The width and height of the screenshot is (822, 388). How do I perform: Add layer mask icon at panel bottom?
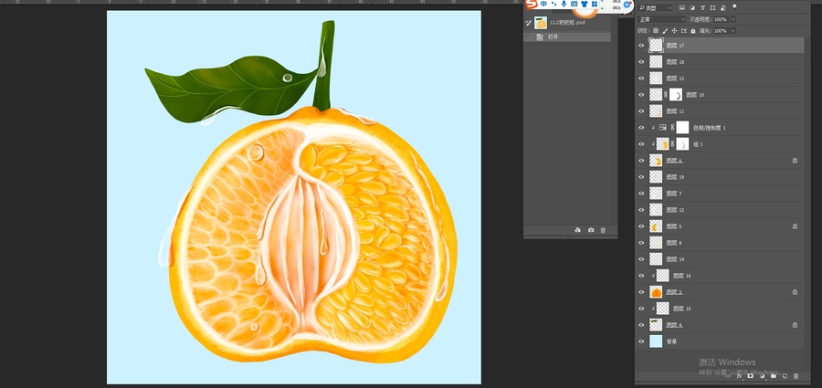point(751,376)
